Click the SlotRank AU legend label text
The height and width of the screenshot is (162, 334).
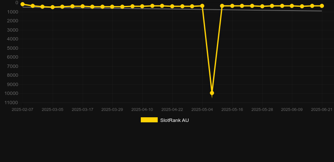click(175, 120)
